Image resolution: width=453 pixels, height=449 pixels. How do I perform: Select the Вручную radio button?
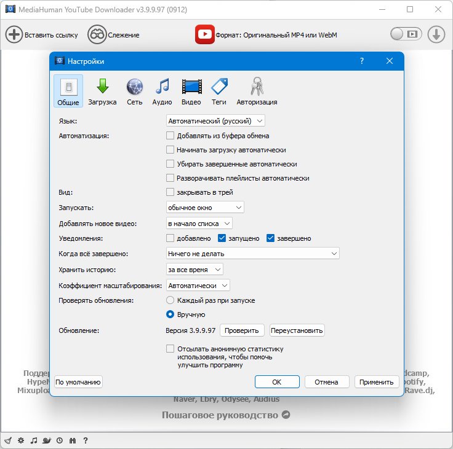point(170,314)
